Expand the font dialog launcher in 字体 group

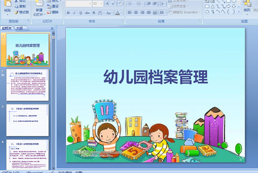tap(122, 21)
